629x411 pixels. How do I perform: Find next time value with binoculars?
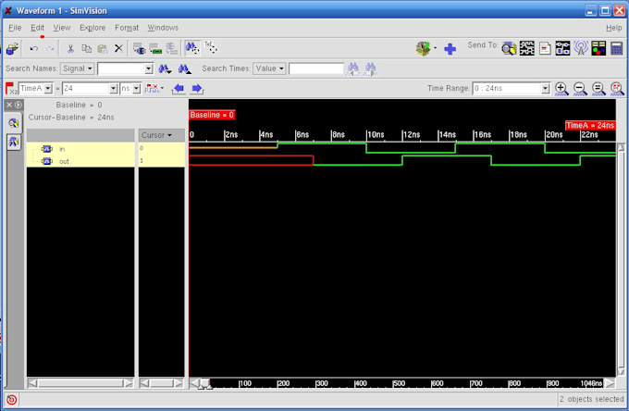[370, 69]
